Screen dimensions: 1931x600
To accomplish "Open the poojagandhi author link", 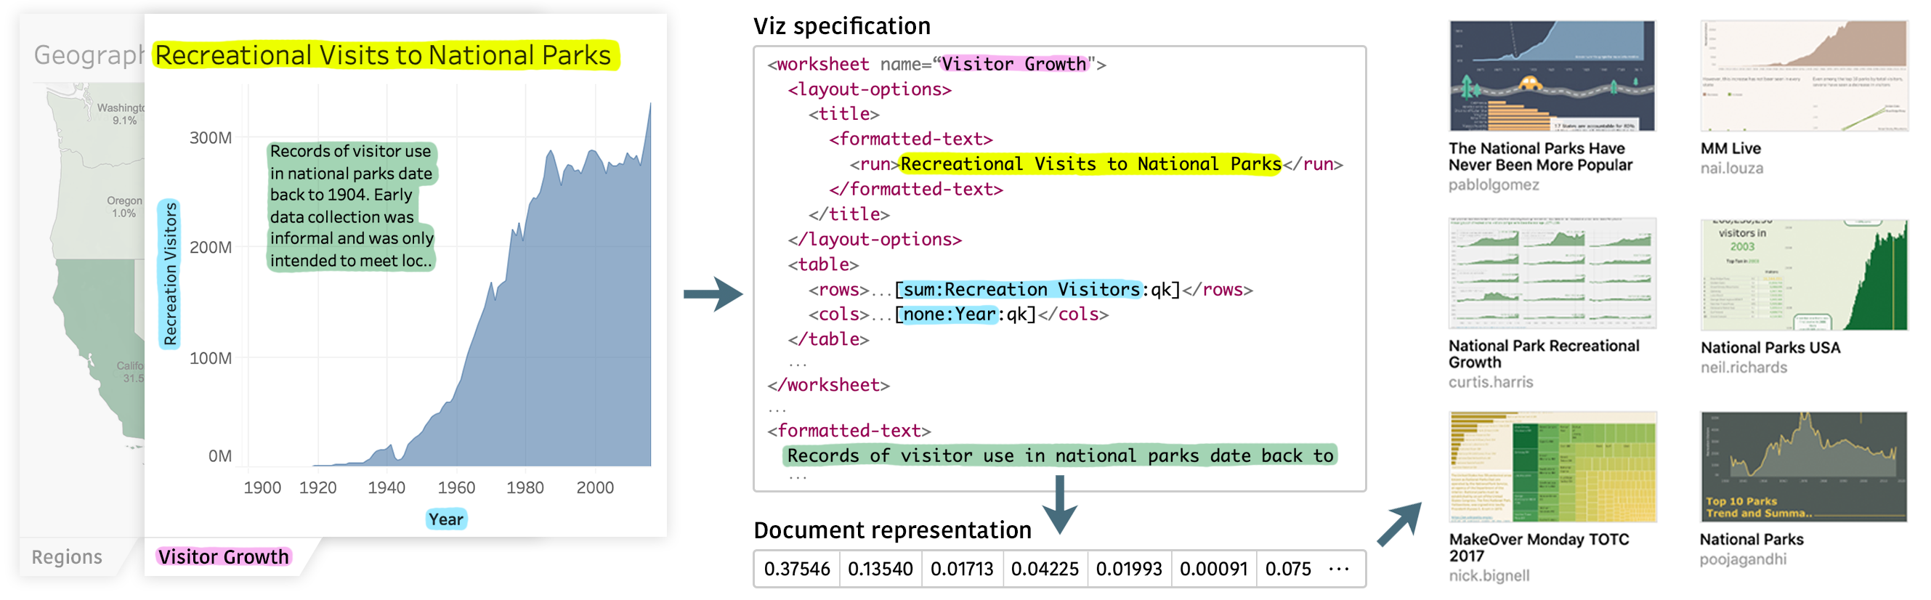I will tap(1742, 559).
